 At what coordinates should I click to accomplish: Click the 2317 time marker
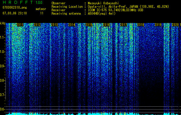coord(123,25)
